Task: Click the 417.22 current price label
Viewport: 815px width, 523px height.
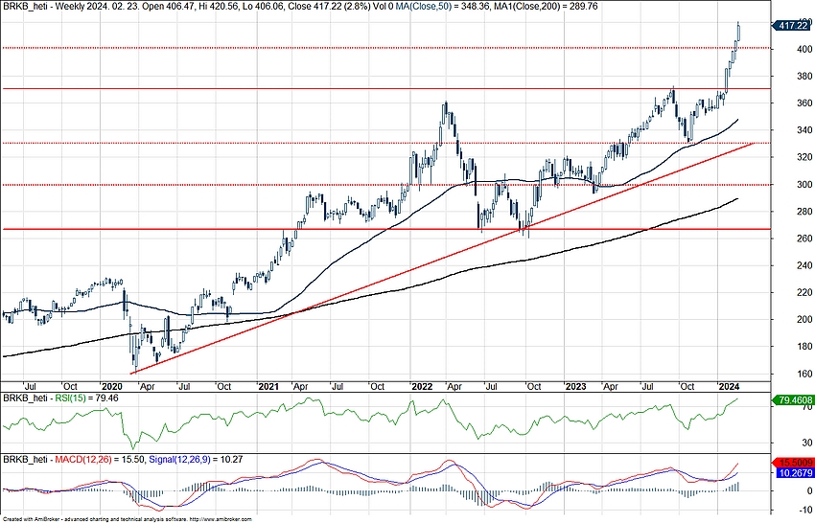Action: pos(793,26)
